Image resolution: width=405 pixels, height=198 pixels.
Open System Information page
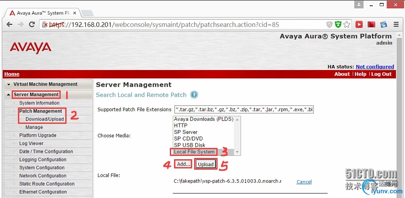pyautogui.click(x=39, y=103)
